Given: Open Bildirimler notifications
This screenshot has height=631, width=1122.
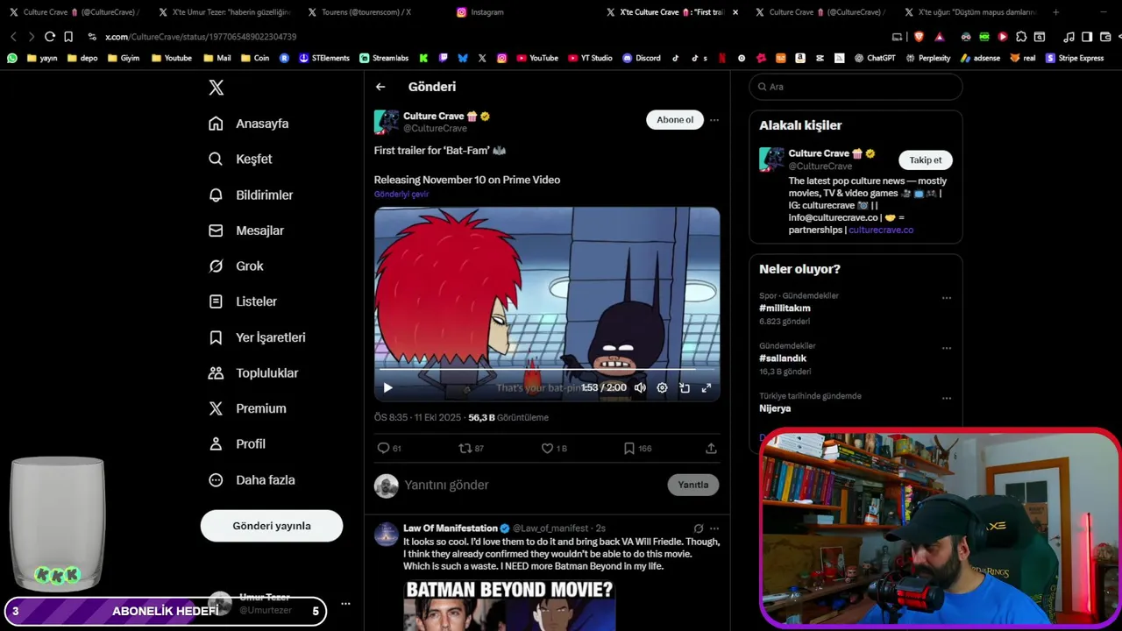Looking at the screenshot, I should pos(251,195).
